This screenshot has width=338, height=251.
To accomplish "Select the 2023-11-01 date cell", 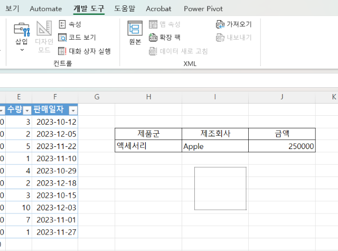I will [x=55, y=220].
